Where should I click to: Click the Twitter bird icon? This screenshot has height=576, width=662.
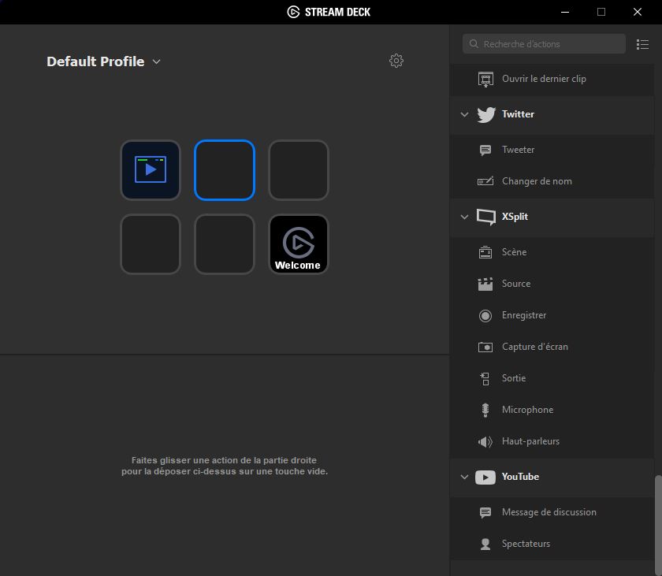point(486,114)
